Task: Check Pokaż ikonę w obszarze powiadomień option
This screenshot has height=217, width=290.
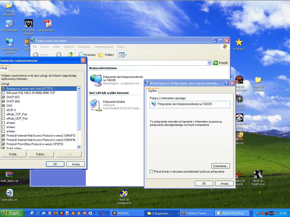Action: click(x=151, y=172)
